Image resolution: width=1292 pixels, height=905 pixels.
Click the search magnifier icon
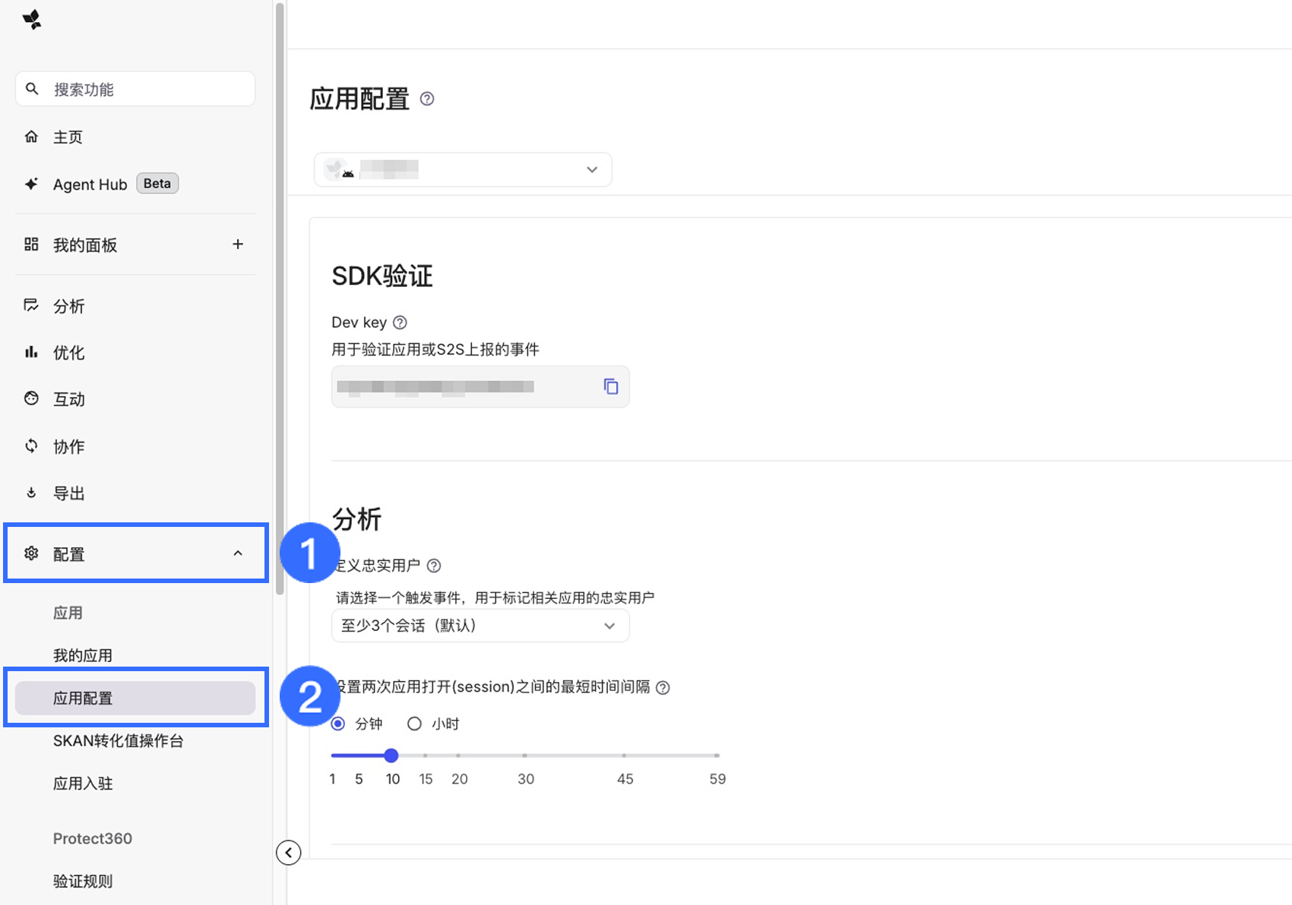point(32,89)
